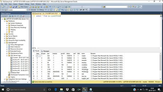Click the Windows Start button
The image size is (163, 92).
click(3, 89)
